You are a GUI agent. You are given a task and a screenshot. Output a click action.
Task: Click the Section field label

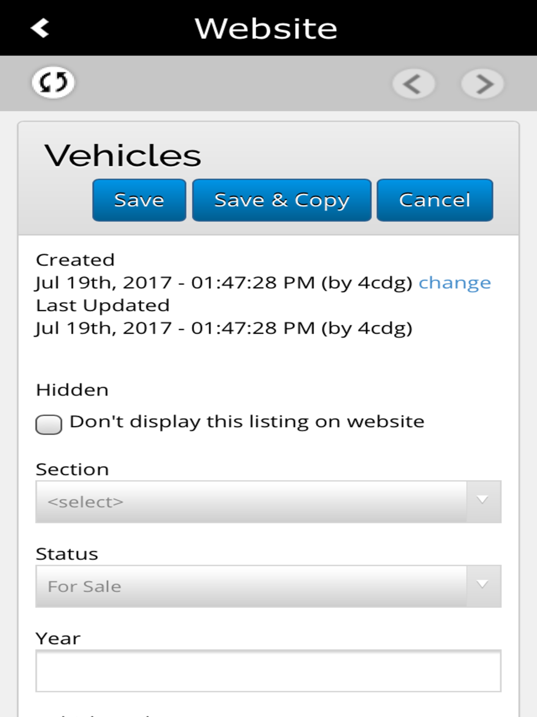(72, 470)
